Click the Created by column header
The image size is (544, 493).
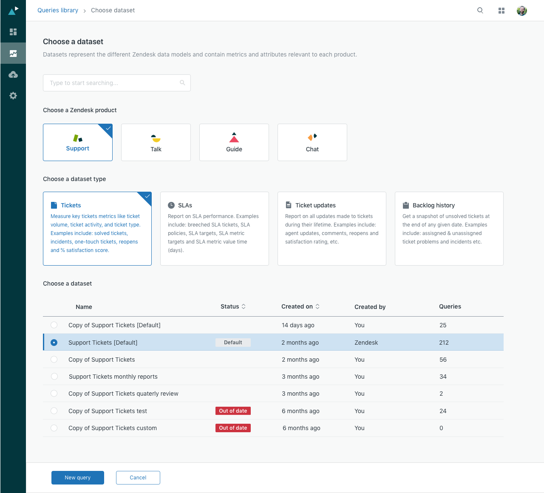[x=370, y=307]
